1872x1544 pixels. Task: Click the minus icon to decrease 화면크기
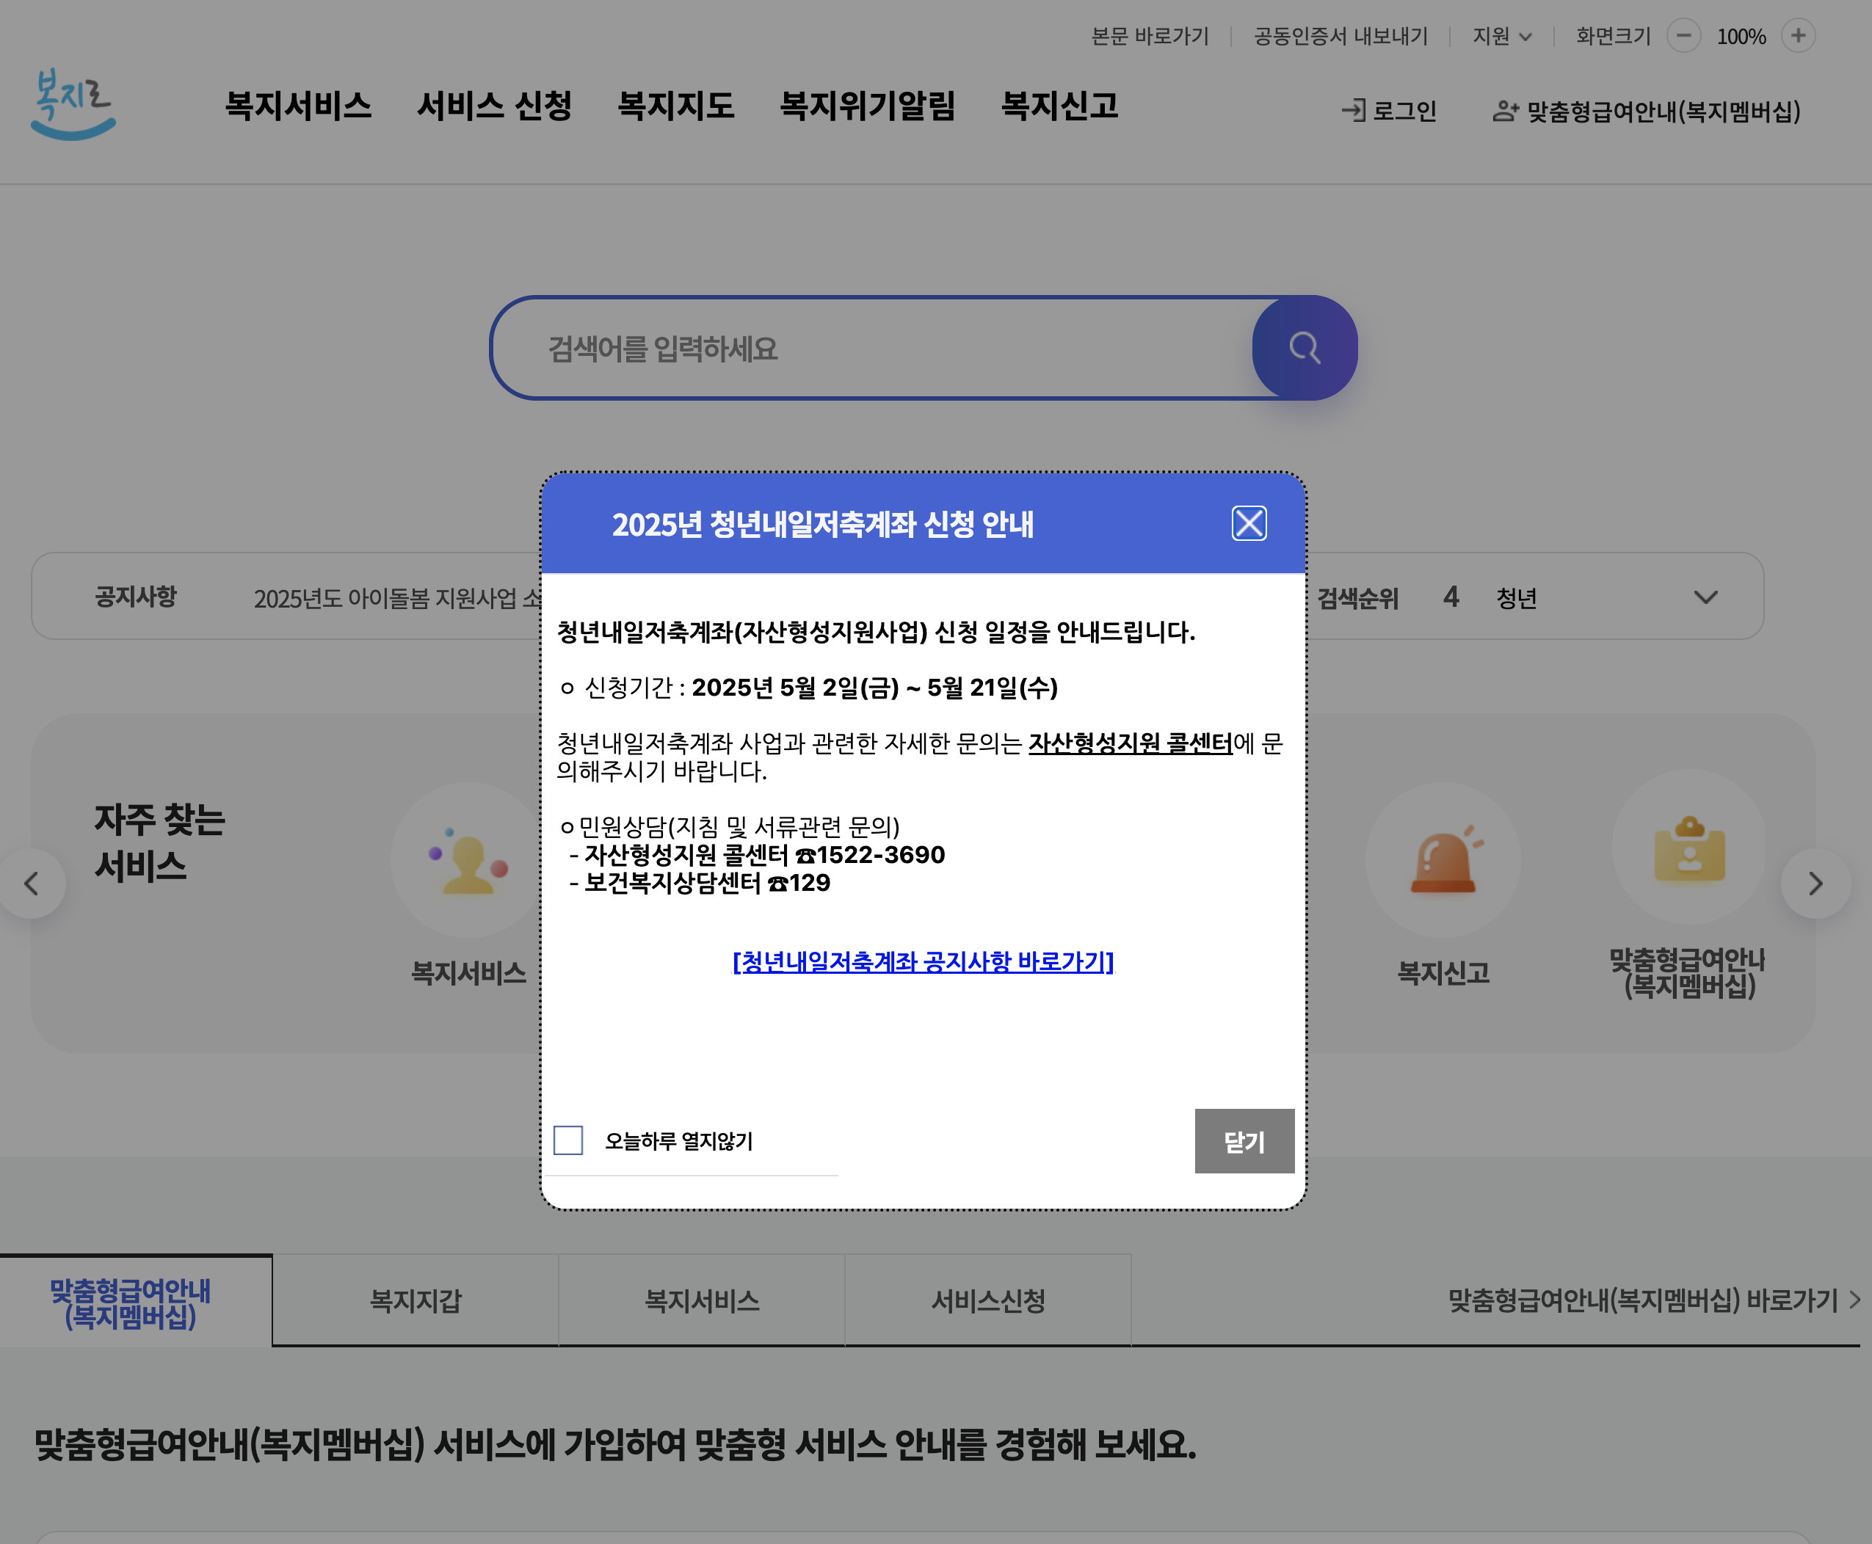click(x=1684, y=35)
